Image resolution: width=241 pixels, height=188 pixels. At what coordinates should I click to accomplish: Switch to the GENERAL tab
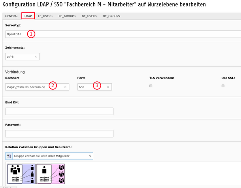pos(12,16)
